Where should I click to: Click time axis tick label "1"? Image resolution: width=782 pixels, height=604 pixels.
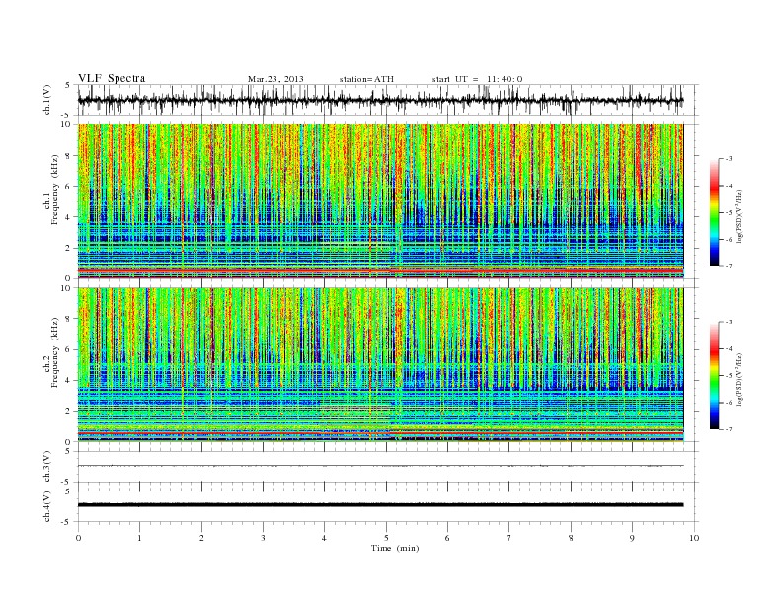click(x=140, y=538)
